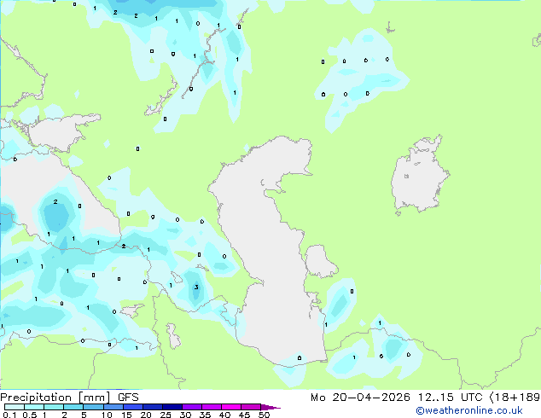Select the 30–35 mm purple legend swatch
This screenshot has width=541, height=418.
(192, 407)
